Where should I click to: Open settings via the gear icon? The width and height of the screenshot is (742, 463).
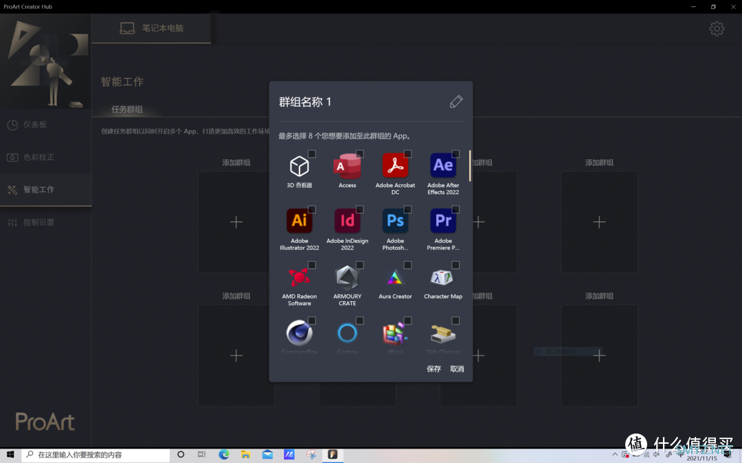pos(717,29)
